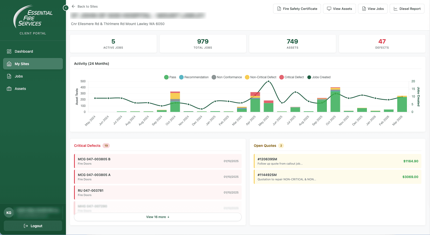This screenshot has height=235, width=430.
Task: Click the logout arrow icon
Action: (26, 226)
